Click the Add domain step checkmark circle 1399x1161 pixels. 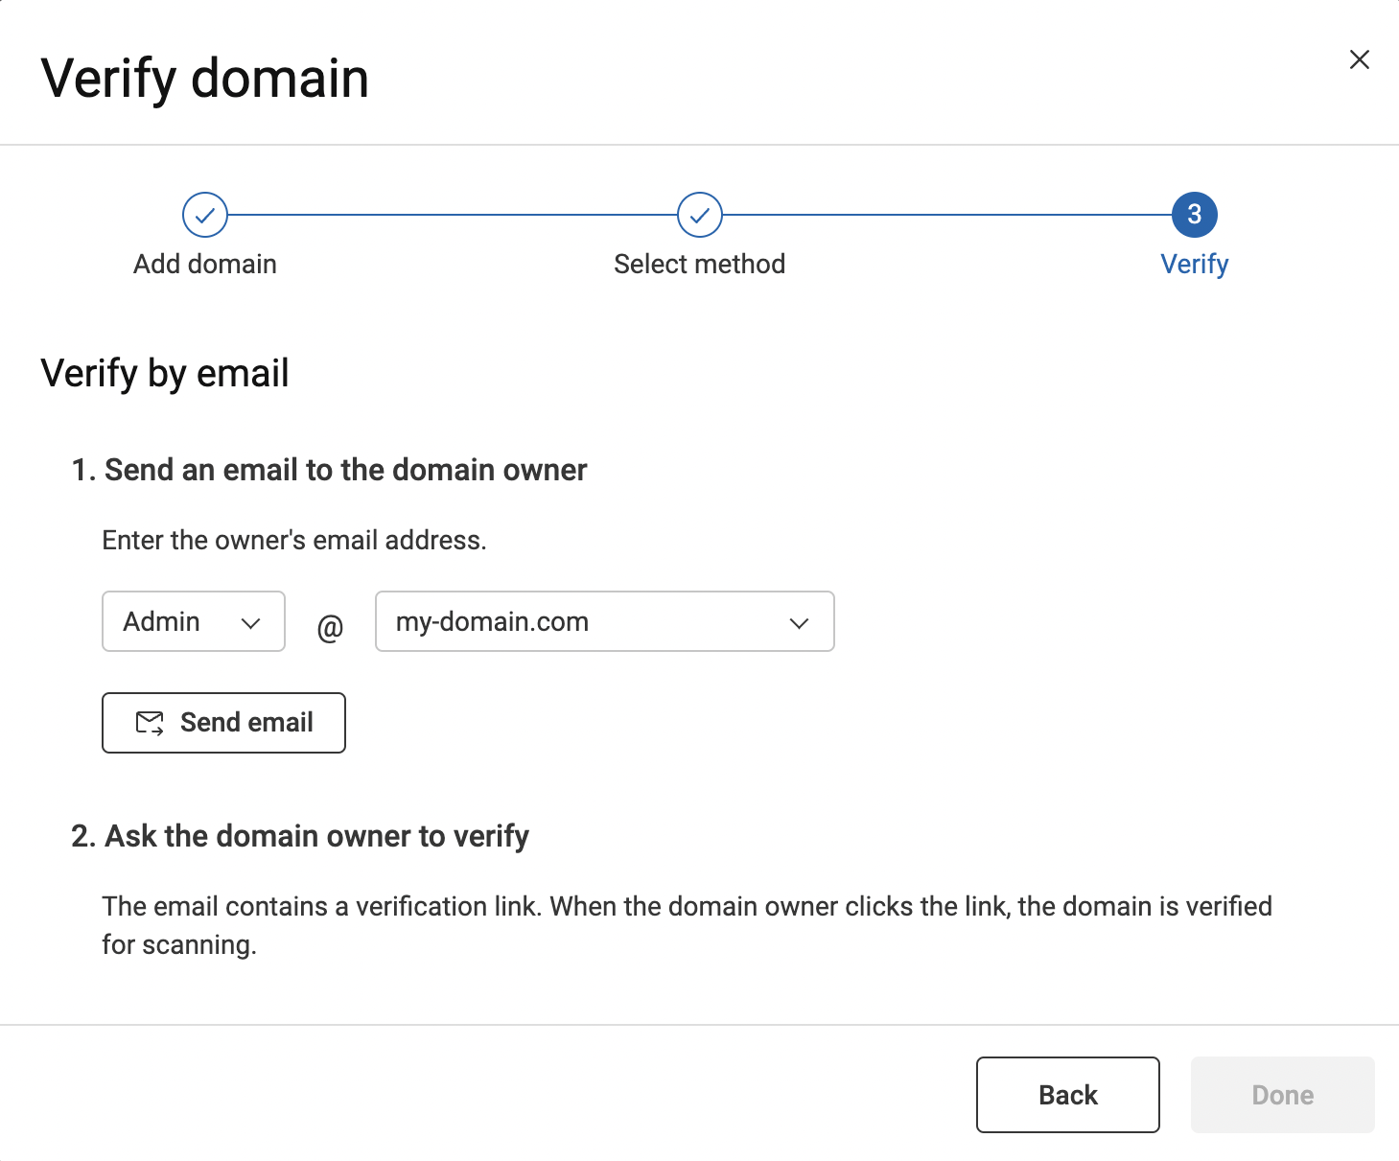tap(205, 215)
